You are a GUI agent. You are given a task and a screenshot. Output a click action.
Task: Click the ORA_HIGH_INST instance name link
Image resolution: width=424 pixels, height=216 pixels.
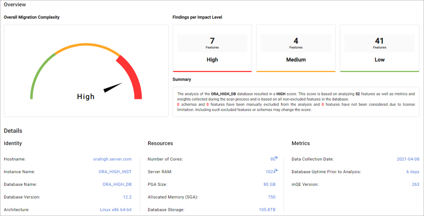pyautogui.click(x=115, y=172)
